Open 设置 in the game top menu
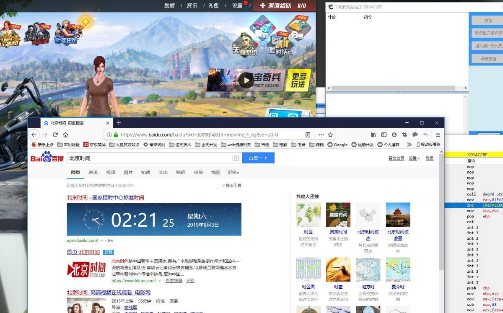Image resolution: width=503 pixels, height=313 pixels. (237, 5)
